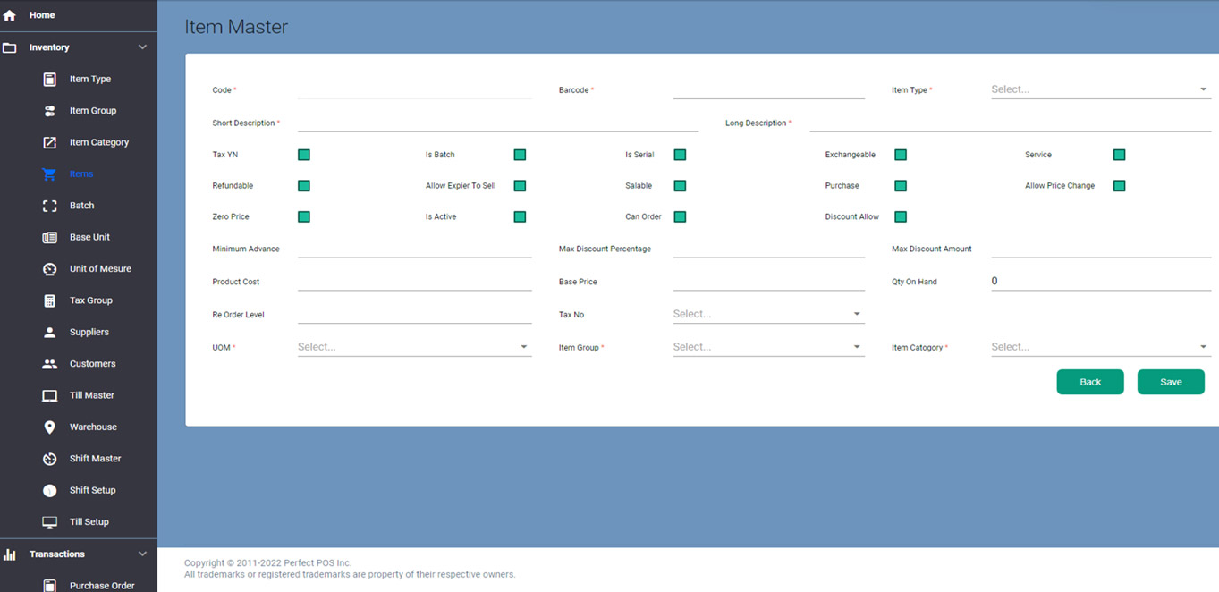Open the Tax No dropdown
This screenshot has width=1219, height=592.
768,314
